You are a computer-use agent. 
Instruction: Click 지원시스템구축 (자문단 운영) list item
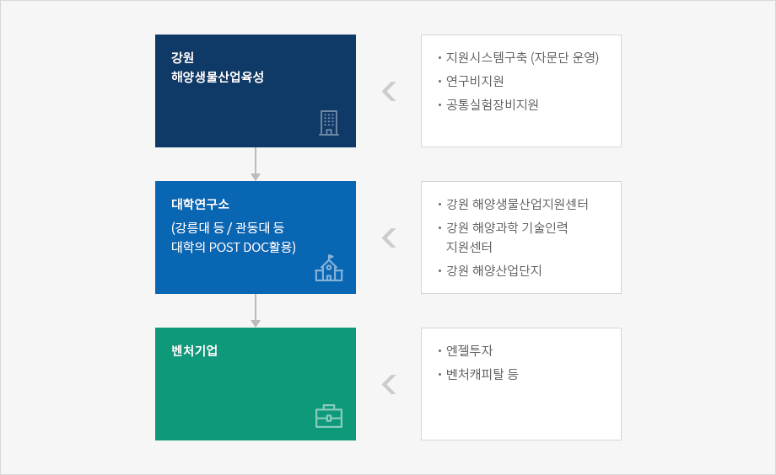518,57
